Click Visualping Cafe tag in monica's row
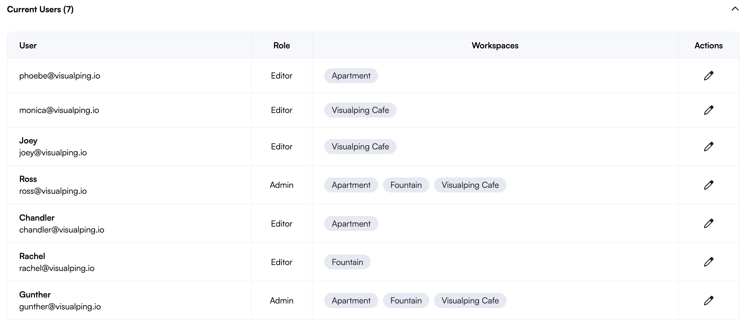Viewport: 746px width, 320px height. pyautogui.click(x=360, y=110)
